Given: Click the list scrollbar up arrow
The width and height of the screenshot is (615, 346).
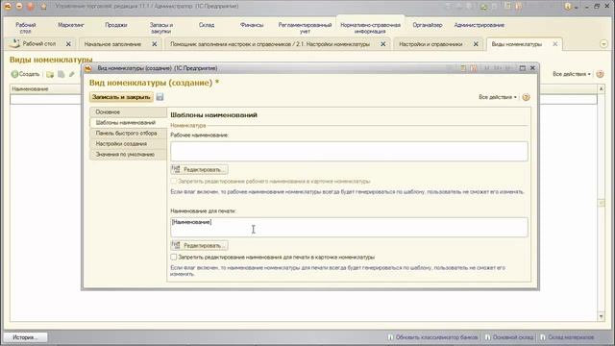Looking at the screenshot, I should (x=602, y=89).
